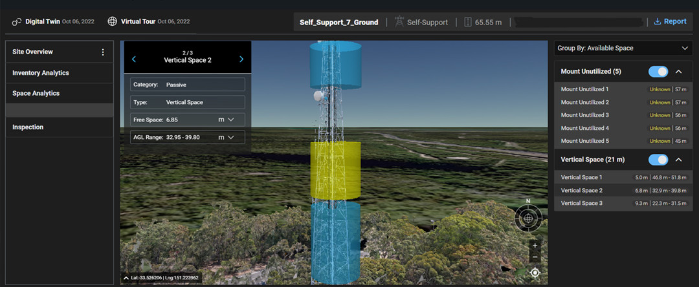Image resolution: width=699 pixels, height=287 pixels.
Task: Expand coordinates bar caret
Action: [126, 278]
